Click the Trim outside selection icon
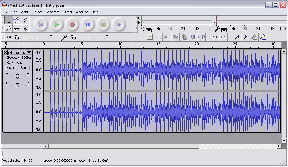288x167 pixels. tap(192, 37)
